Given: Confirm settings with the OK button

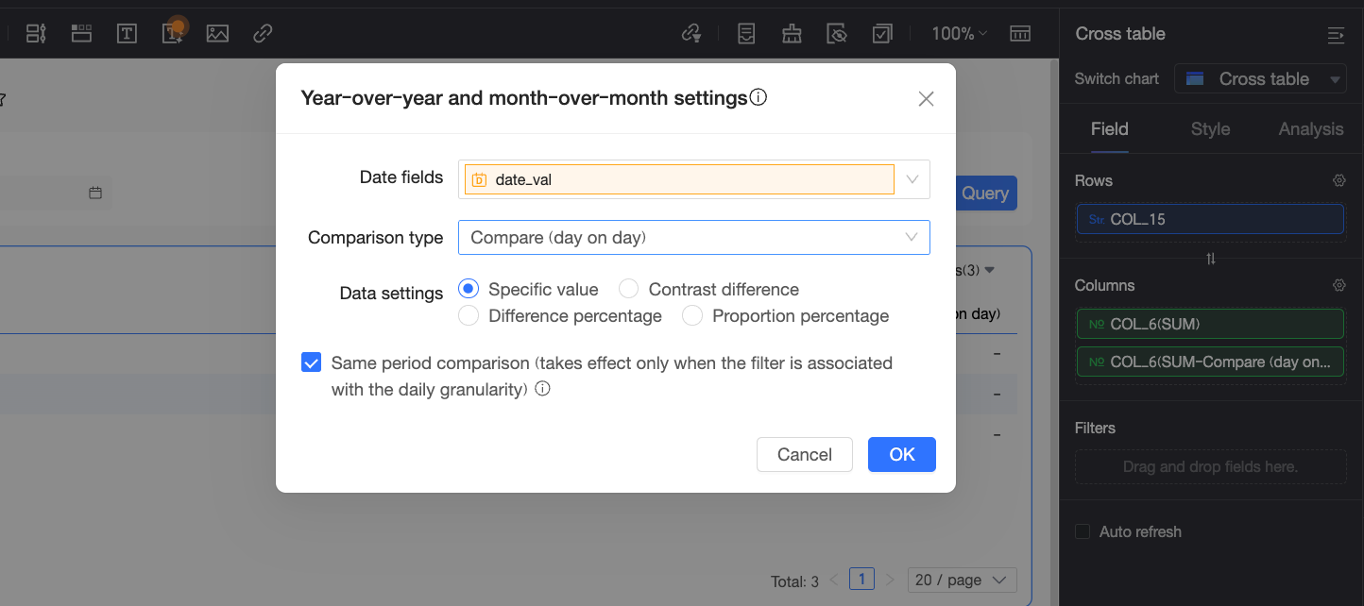Looking at the screenshot, I should (x=901, y=454).
